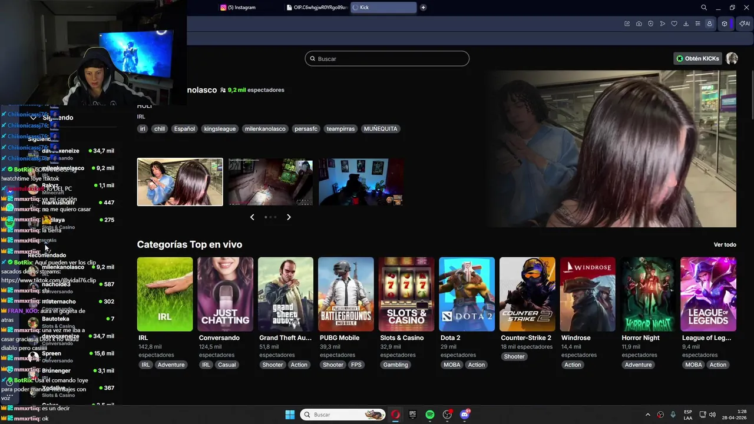Go to previous featured stream

coord(252,217)
